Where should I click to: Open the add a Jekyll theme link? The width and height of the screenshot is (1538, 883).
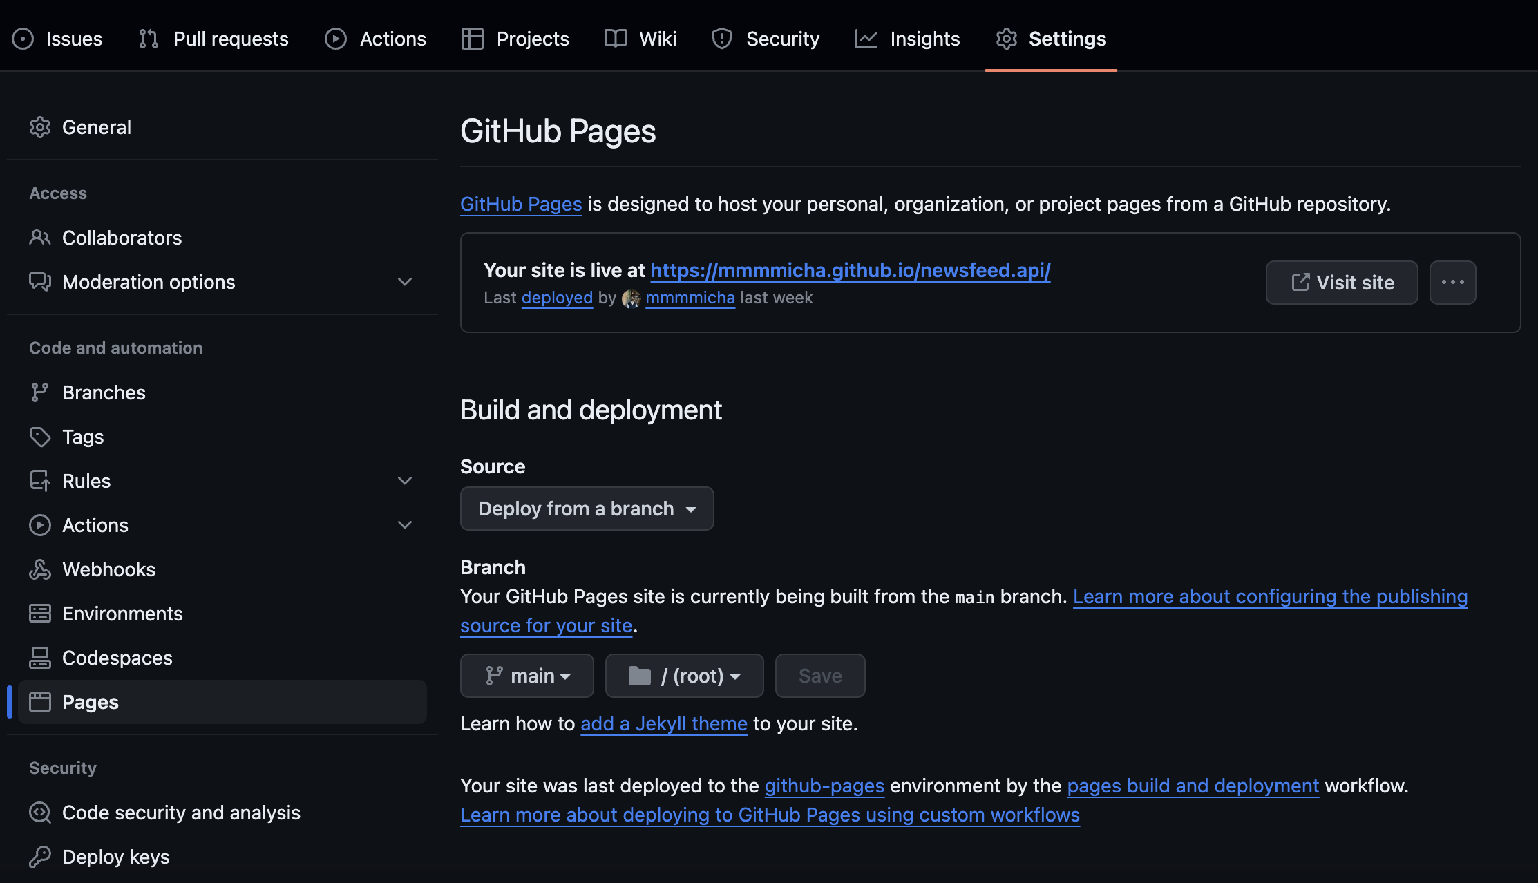pyautogui.click(x=664, y=723)
